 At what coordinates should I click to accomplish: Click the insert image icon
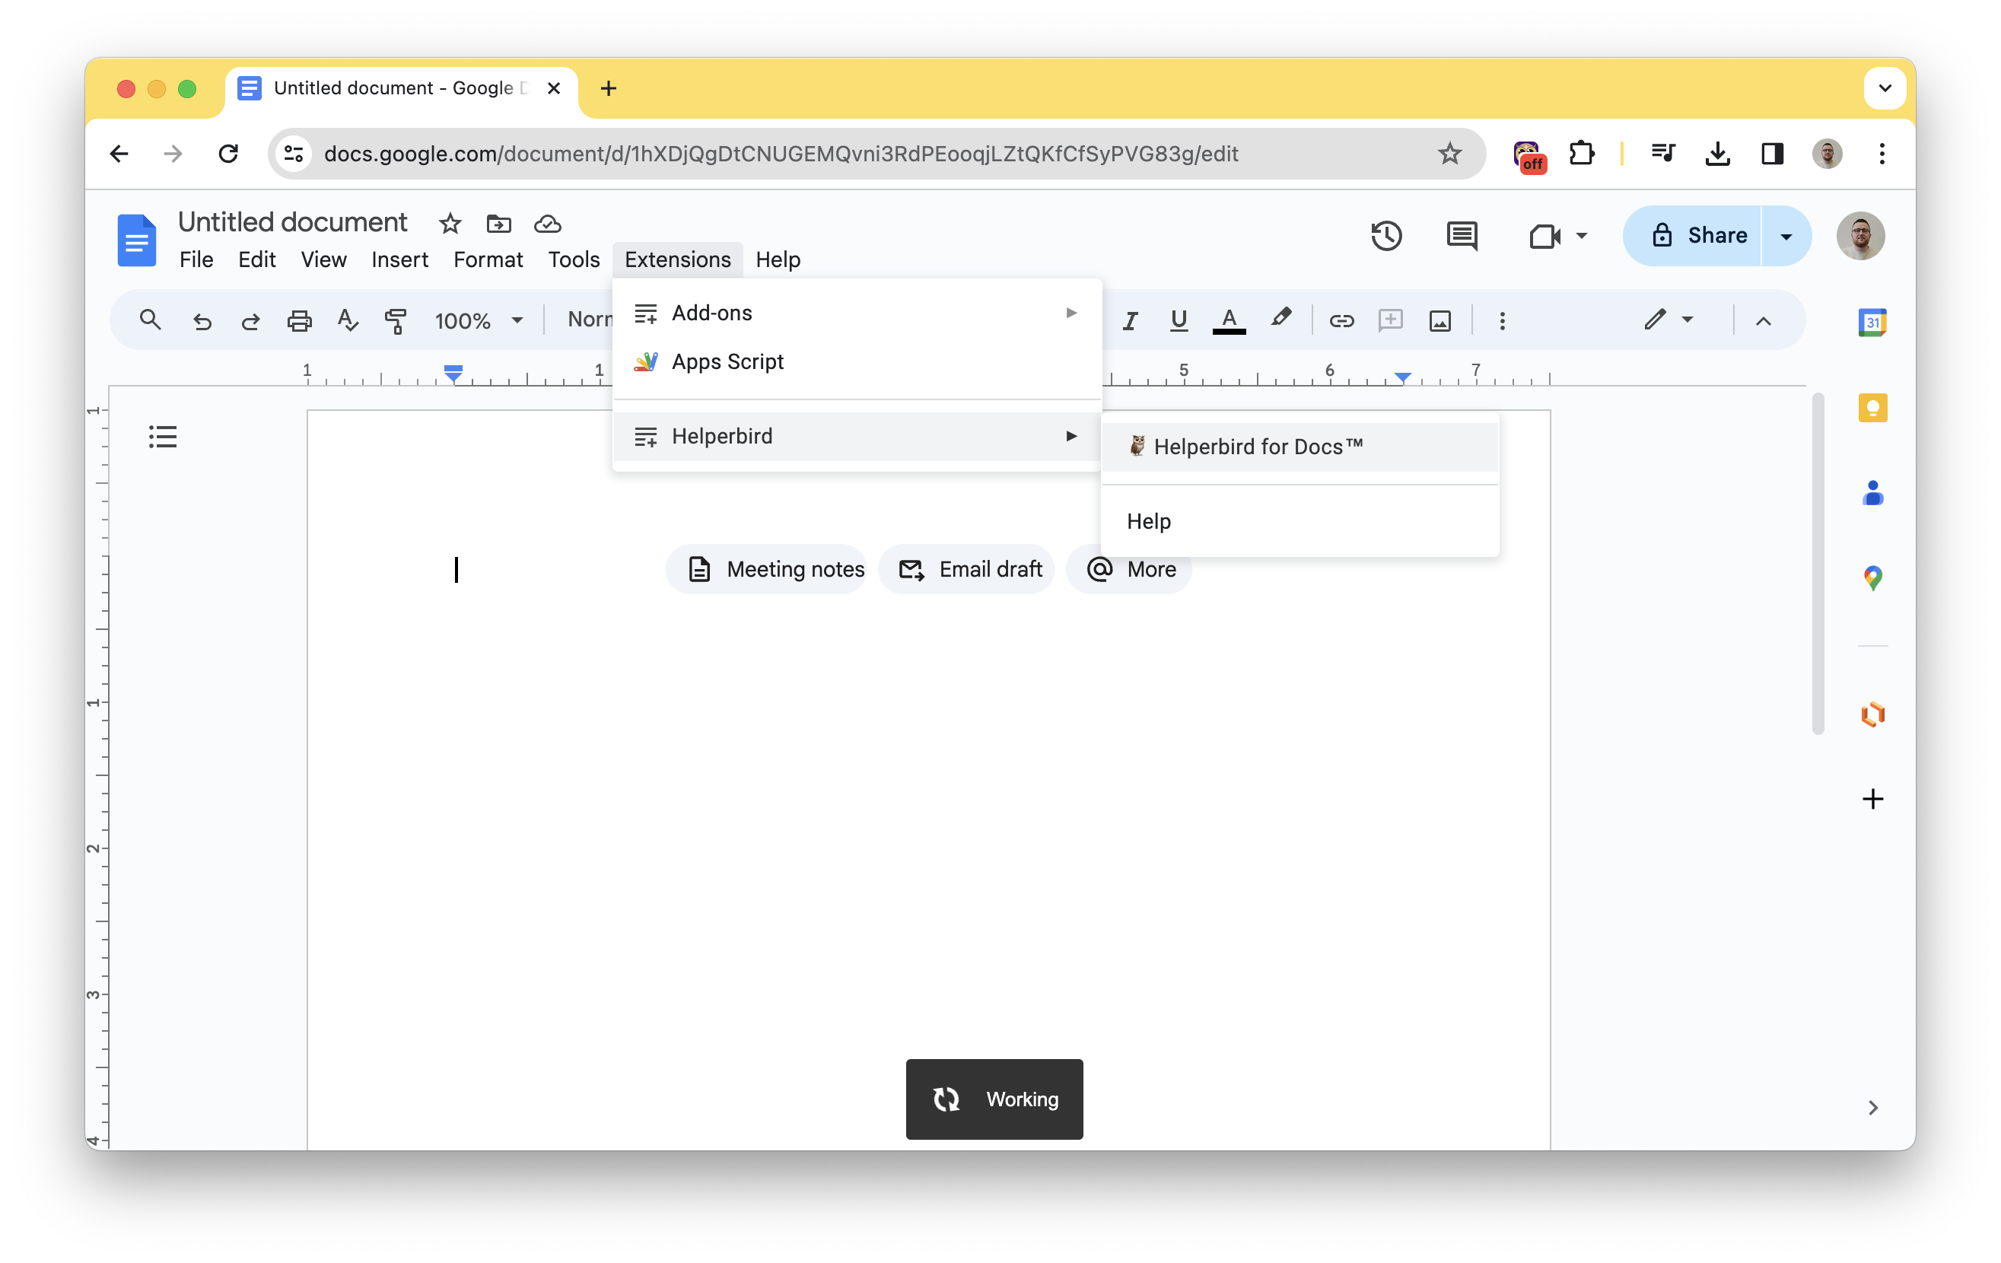[1441, 320]
